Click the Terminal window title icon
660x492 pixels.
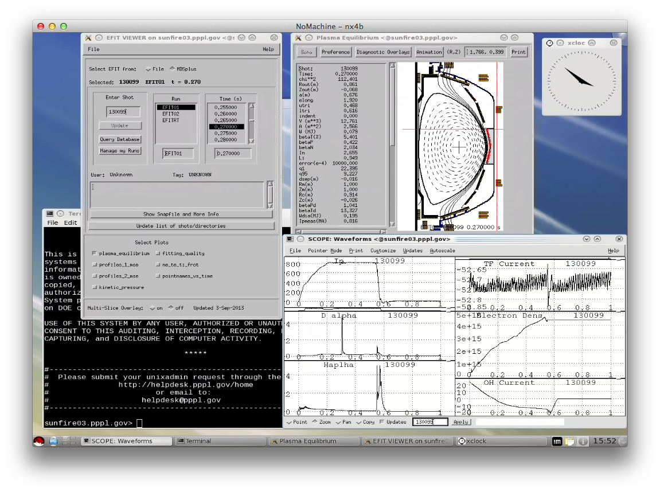pyautogui.click(x=50, y=214)
